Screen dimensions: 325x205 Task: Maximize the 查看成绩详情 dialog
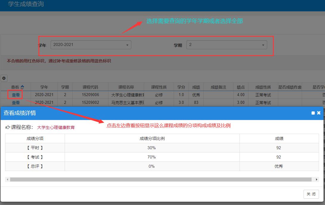point(313,113)
